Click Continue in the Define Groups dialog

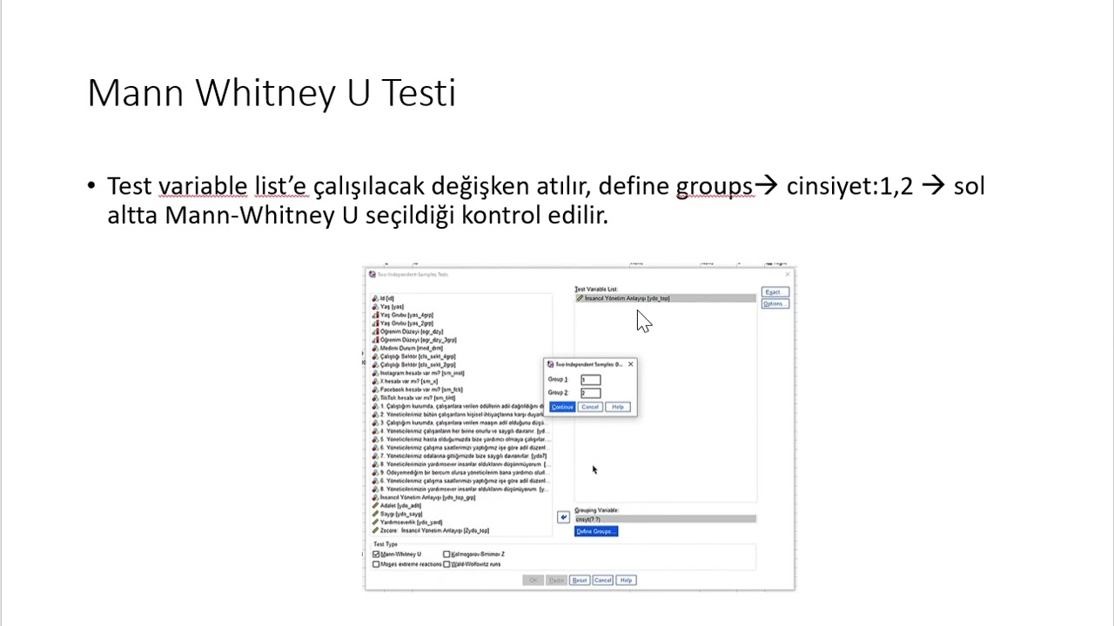(562, 407)
